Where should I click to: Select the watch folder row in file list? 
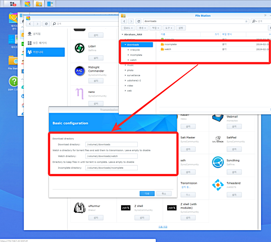click(x=214, y=49)
